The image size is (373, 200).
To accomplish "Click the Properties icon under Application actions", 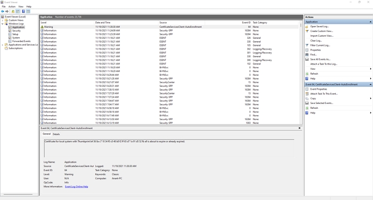I will [x=307, y=50].
